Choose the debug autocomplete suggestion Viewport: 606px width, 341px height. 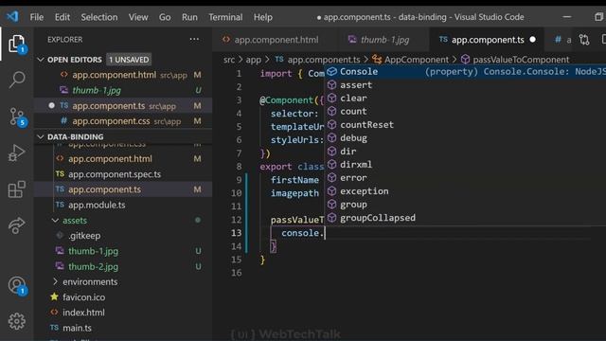click(465, 138)
